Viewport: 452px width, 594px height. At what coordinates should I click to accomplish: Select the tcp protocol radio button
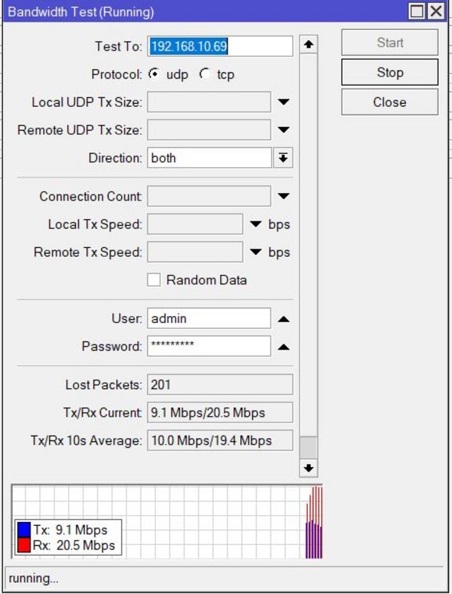204,74
